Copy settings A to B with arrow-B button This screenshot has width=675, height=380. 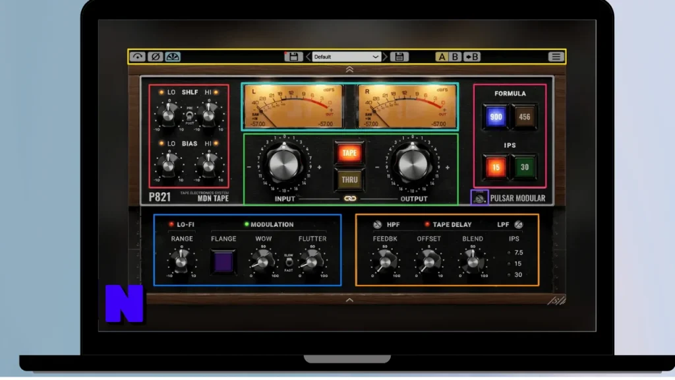tap(472, 57)
